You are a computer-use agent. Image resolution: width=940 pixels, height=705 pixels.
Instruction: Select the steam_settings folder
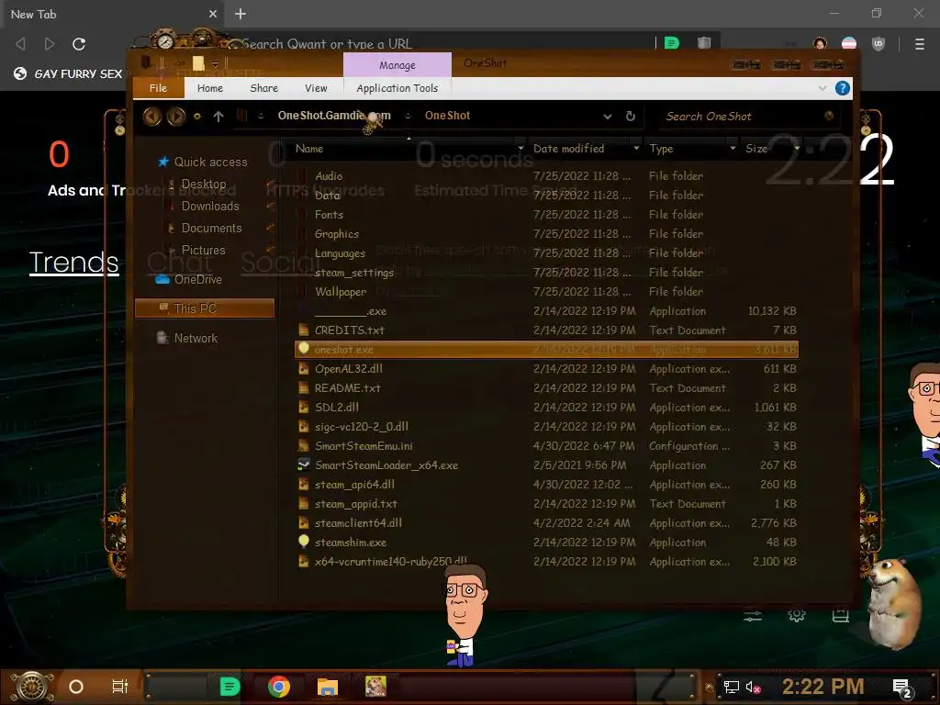354,273
